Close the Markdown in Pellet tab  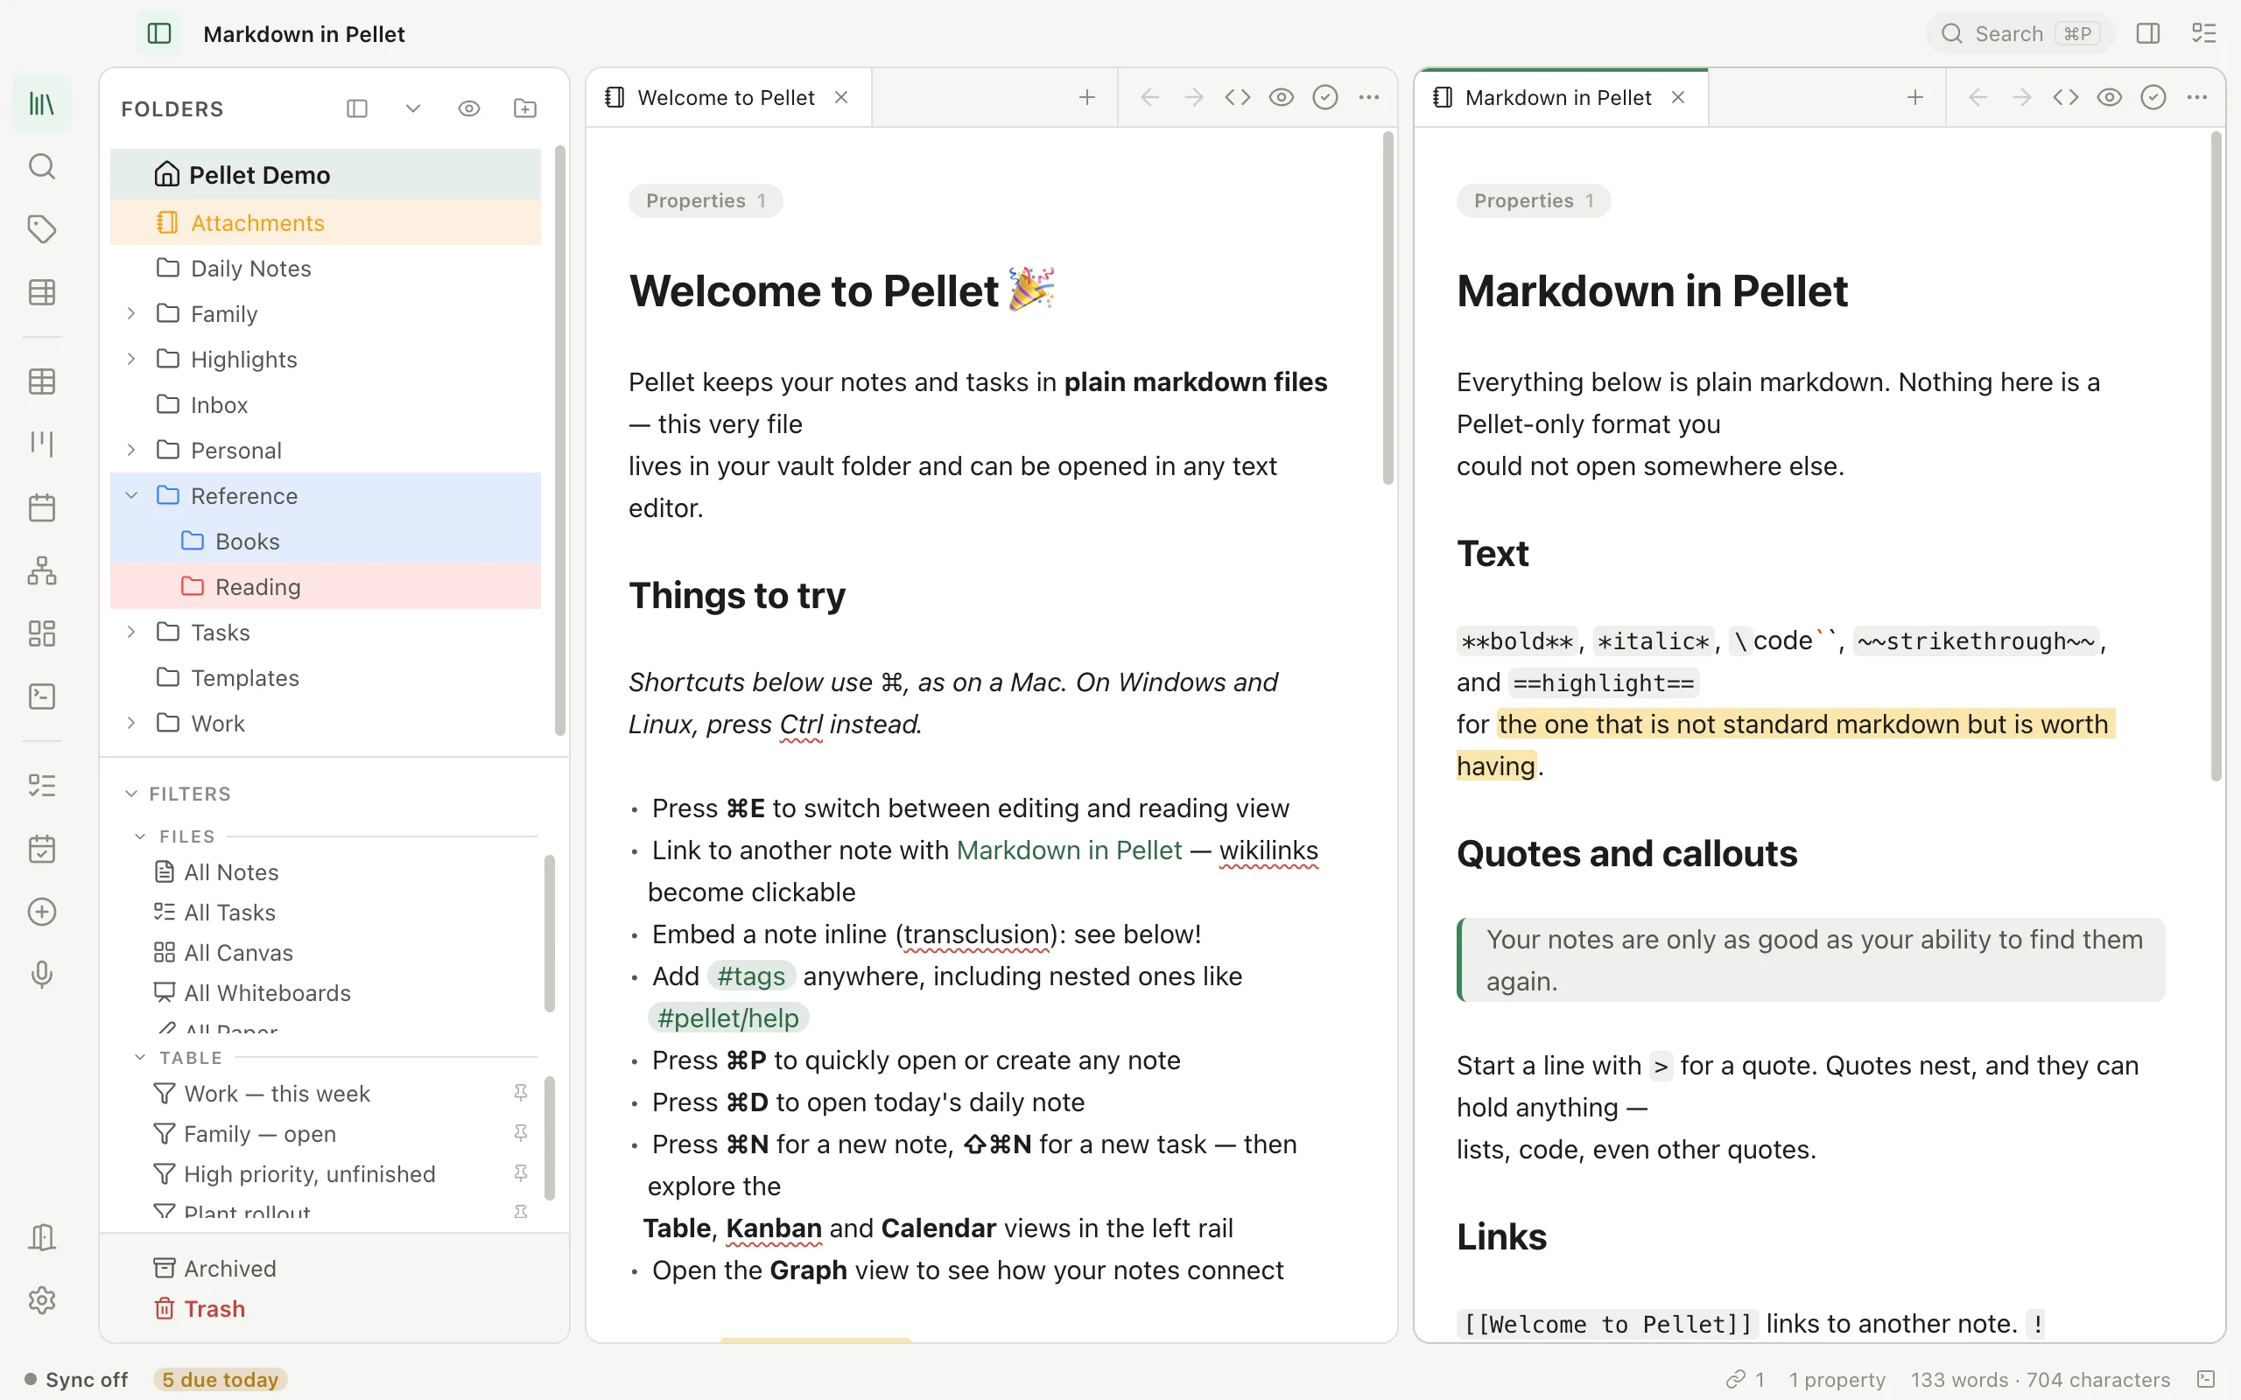click(1678, 97)
